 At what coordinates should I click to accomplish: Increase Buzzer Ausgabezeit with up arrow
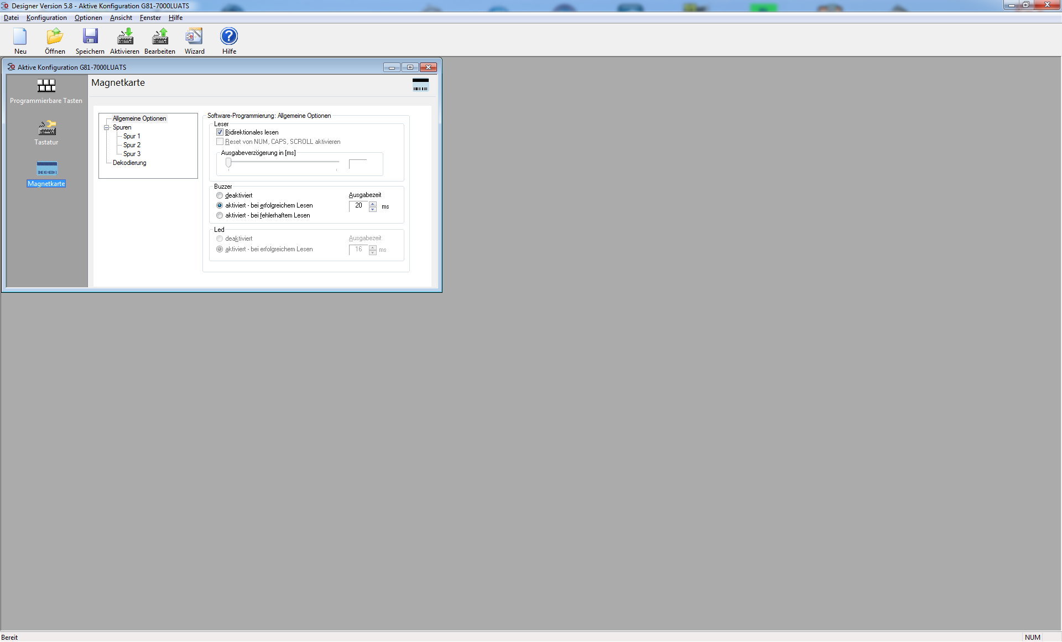point(373,204)
